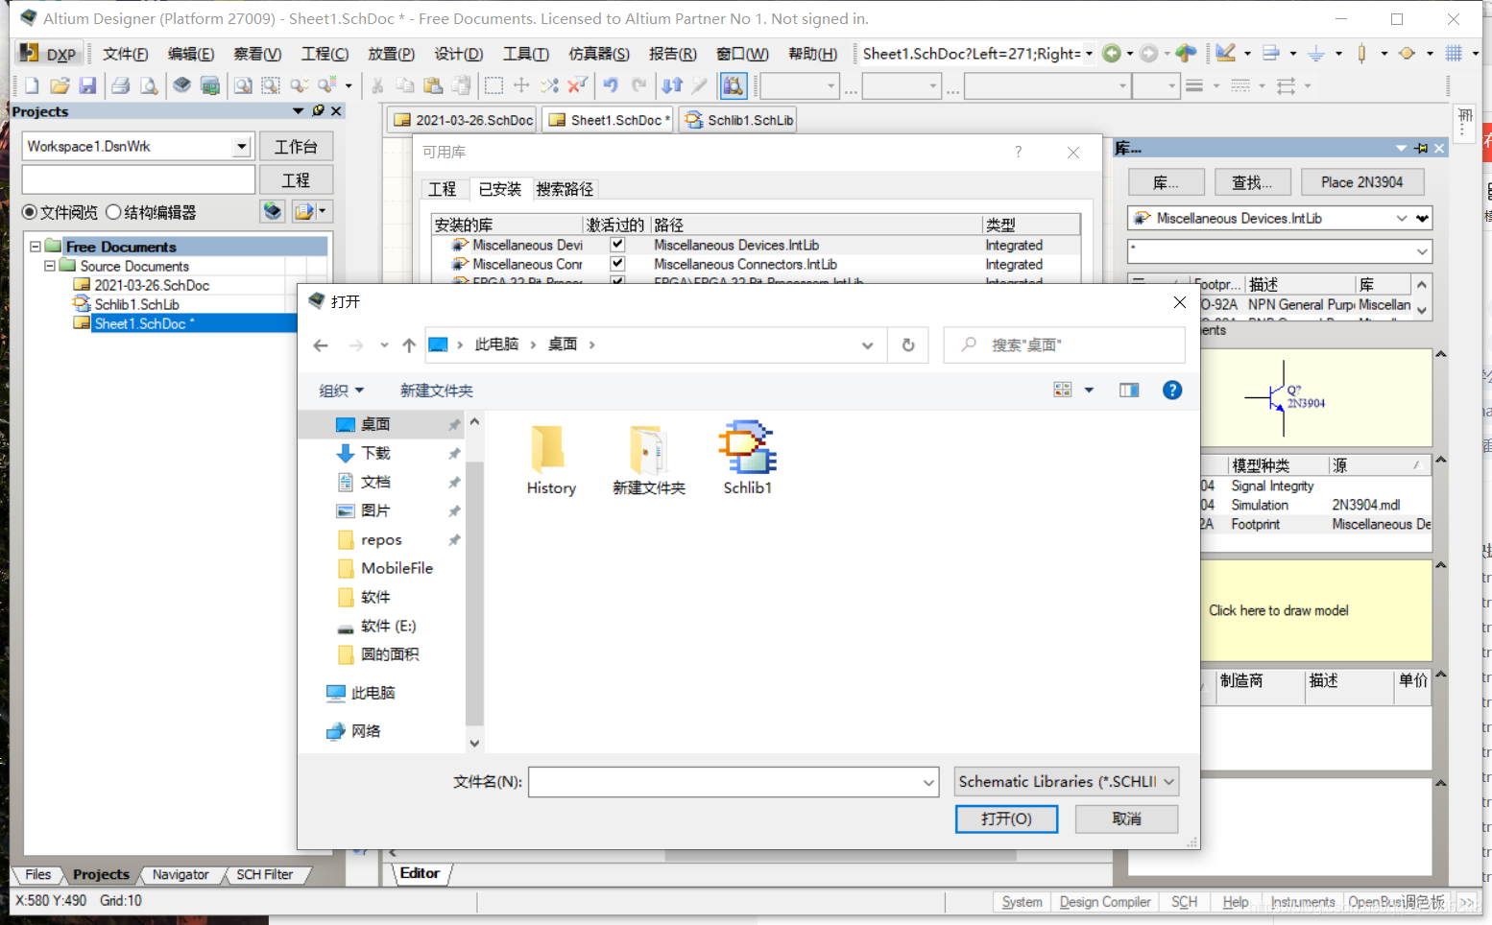Click the green back navigation icon
The image size is (1492, 925).
[1112, 54]
